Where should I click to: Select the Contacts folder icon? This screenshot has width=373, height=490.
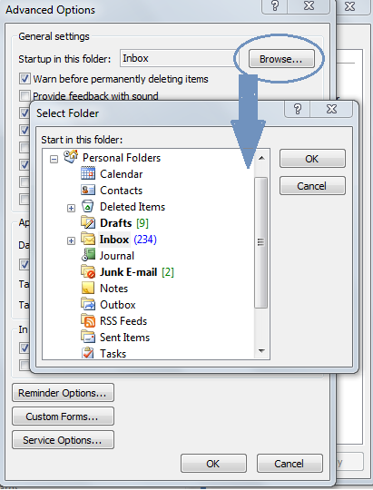tap(88, 190)
